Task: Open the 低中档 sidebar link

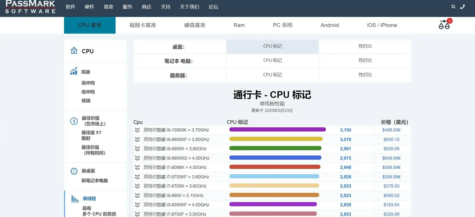Action: point(88,92)
